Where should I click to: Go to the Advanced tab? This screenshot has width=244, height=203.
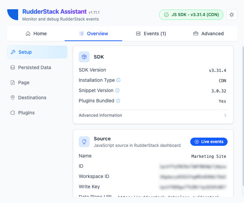click(208, 34)
